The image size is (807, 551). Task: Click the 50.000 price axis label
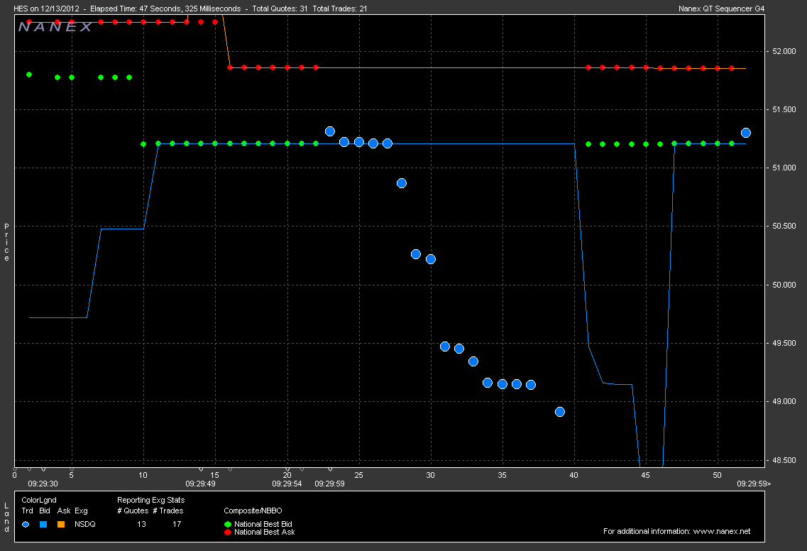[784, 285]
